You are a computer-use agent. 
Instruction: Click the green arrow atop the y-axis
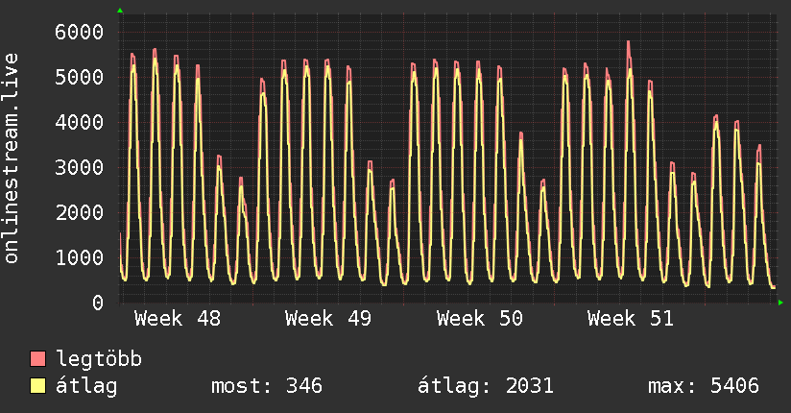tap(120, 11)
